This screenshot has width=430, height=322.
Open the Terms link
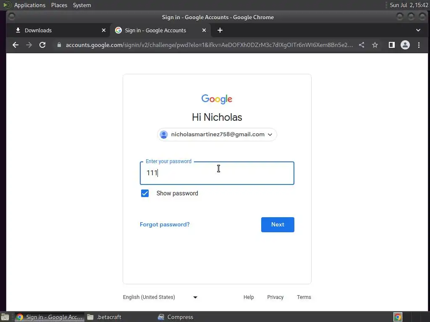[x=304, y=297]
